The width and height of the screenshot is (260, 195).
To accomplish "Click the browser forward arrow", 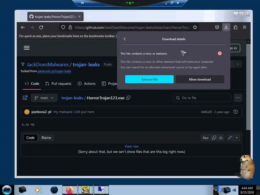I will [x=32, y=27].
